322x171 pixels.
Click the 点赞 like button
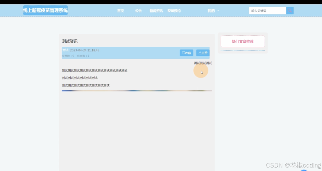coord(203,53)
